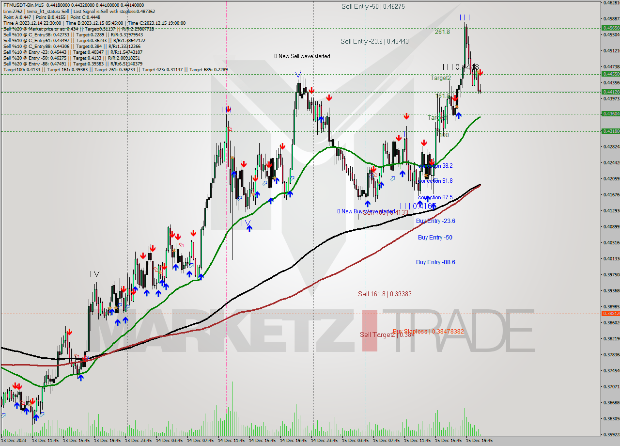Click the 'Target100: 0.4133' targets line
Screen dimensions: 620x446
115,70
